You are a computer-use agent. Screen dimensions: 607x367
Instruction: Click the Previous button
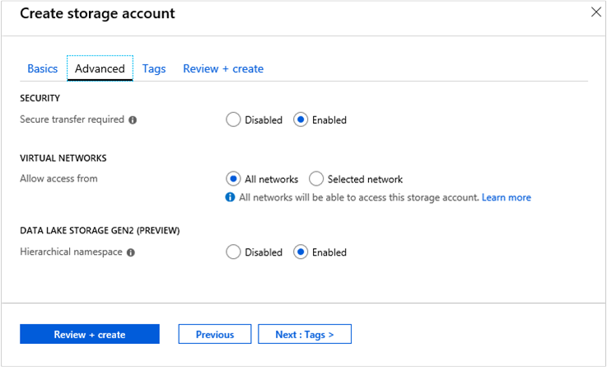point(215,334)
